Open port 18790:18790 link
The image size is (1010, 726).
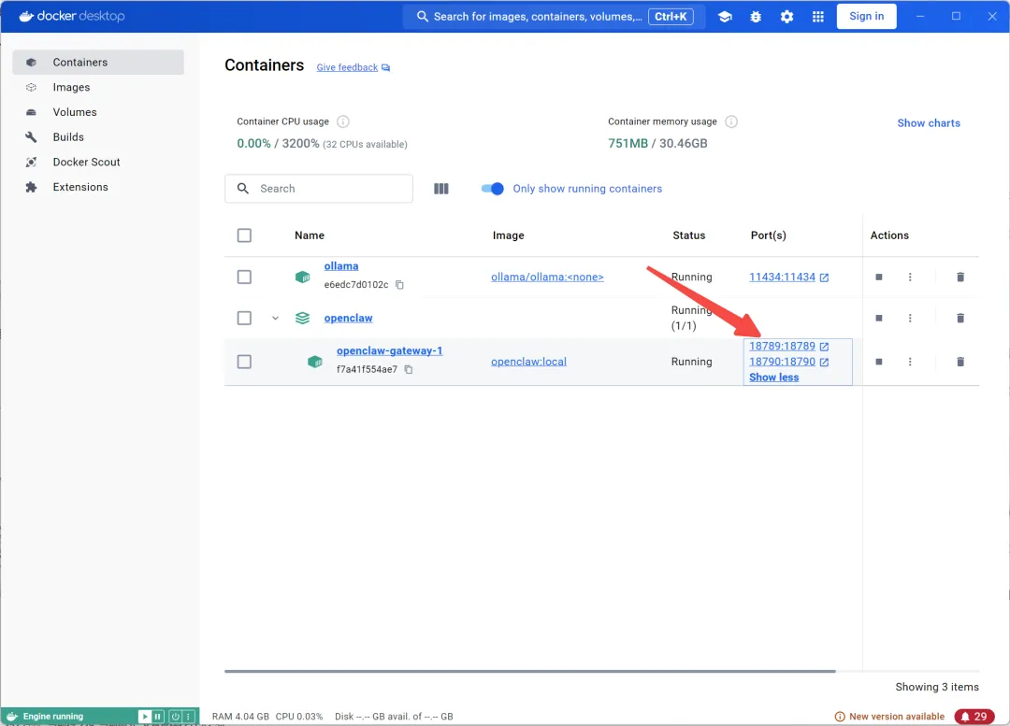[788, 362]
